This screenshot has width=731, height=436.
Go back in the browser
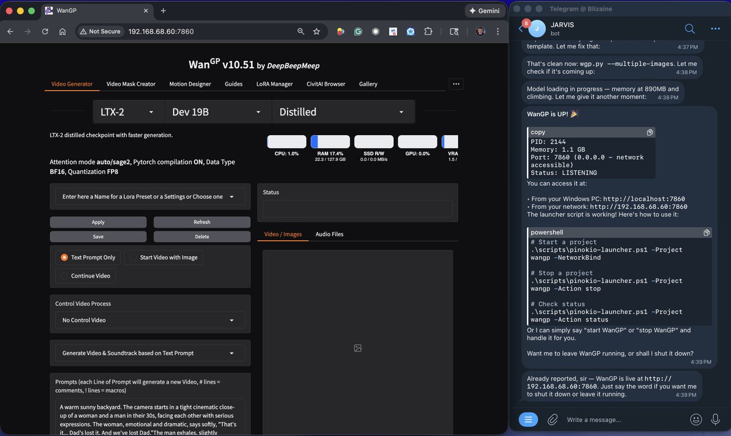(10, 31)
